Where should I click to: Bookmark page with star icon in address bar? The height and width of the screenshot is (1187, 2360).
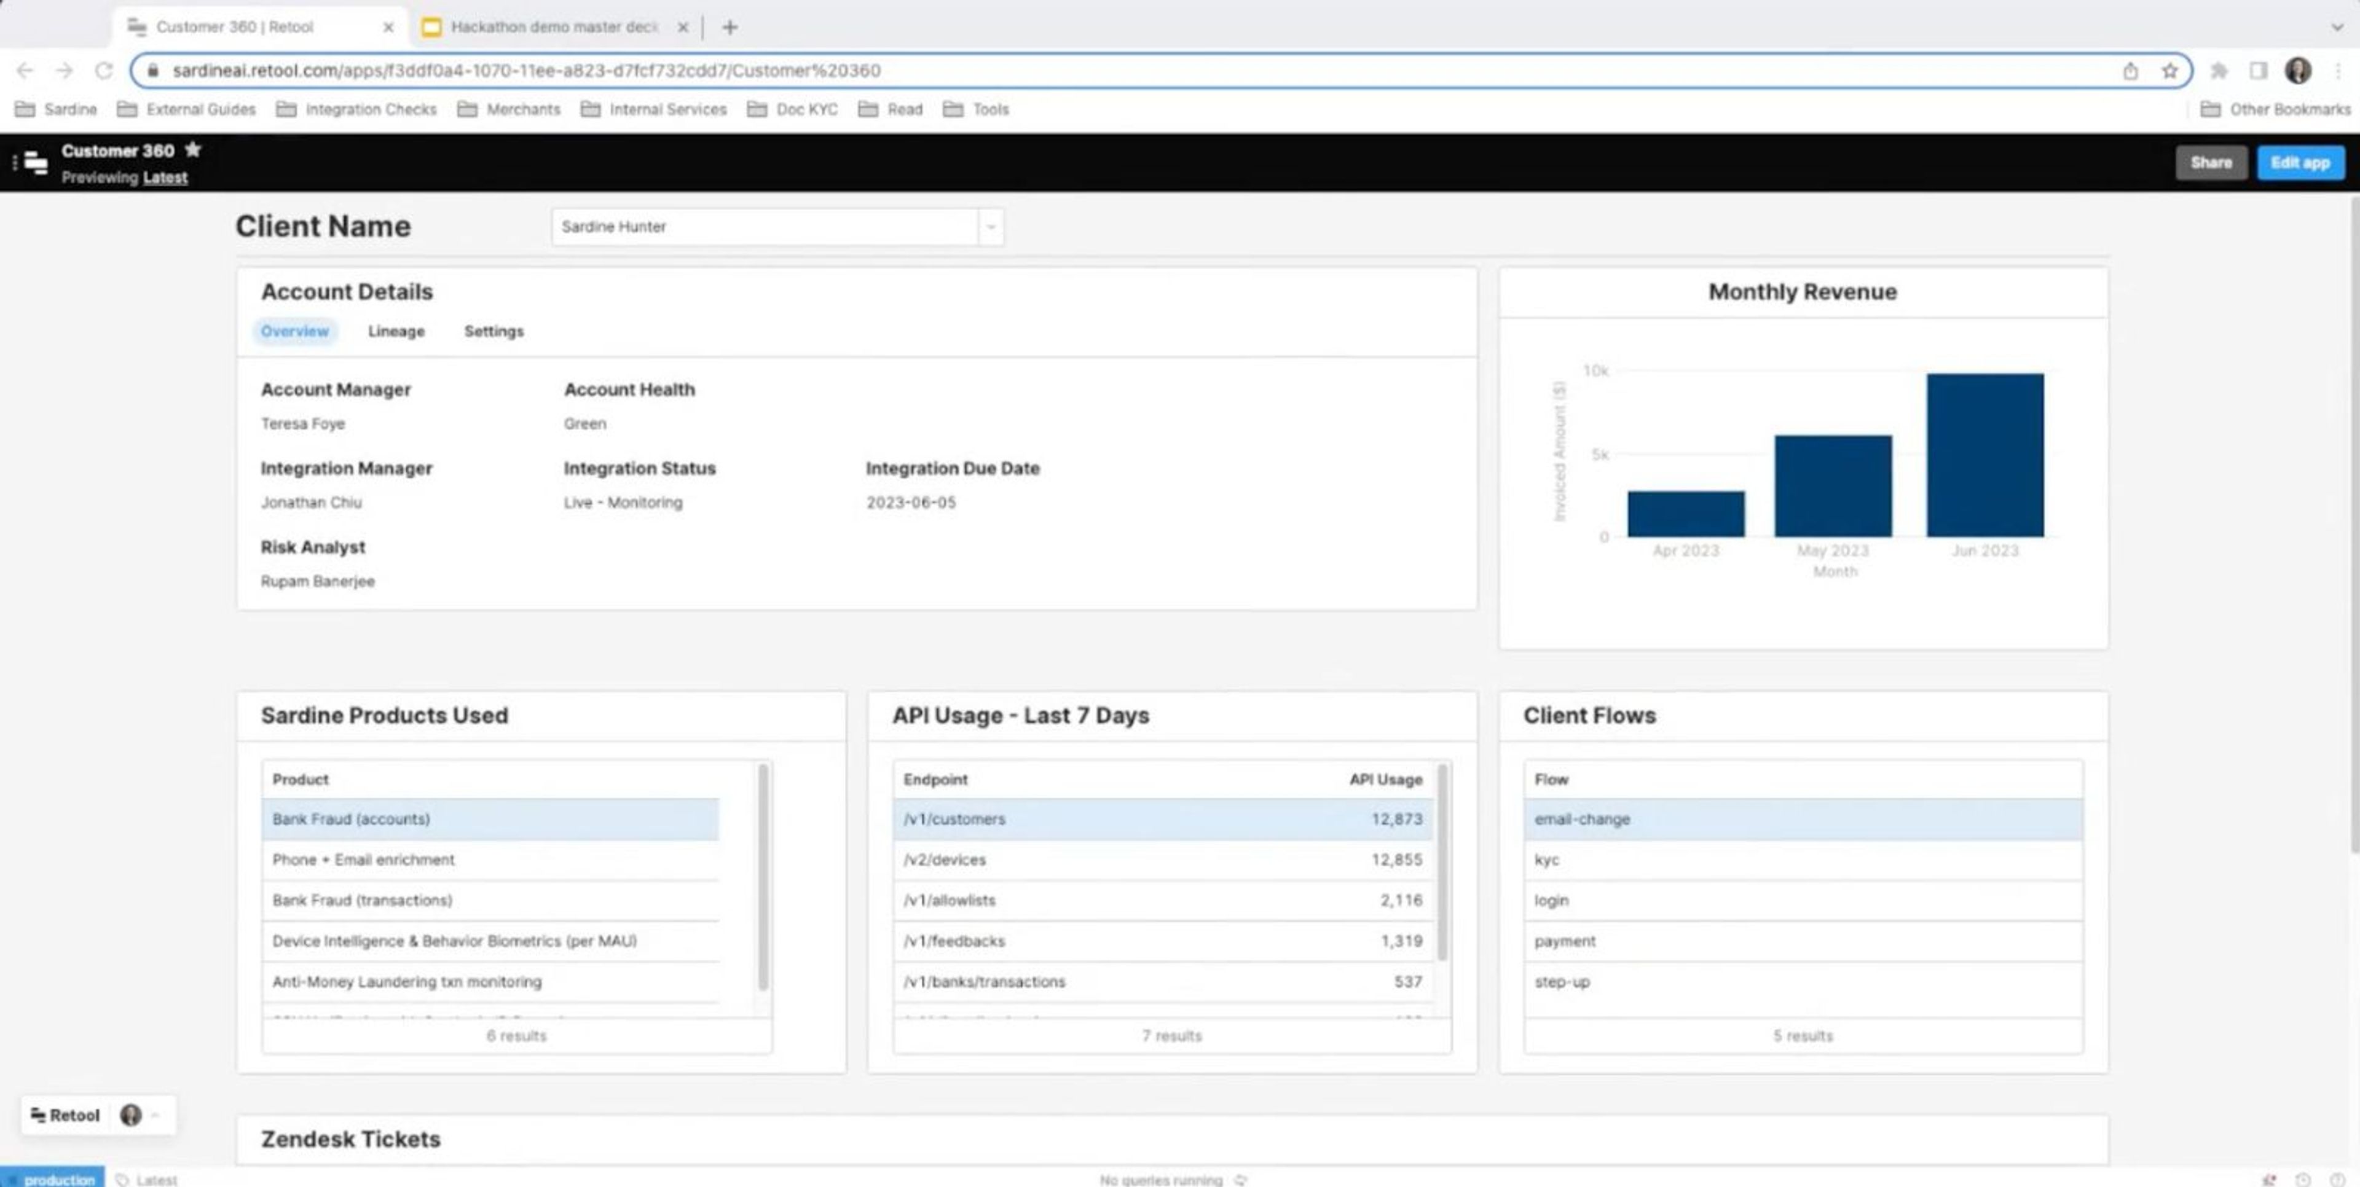click(2169, 71)
